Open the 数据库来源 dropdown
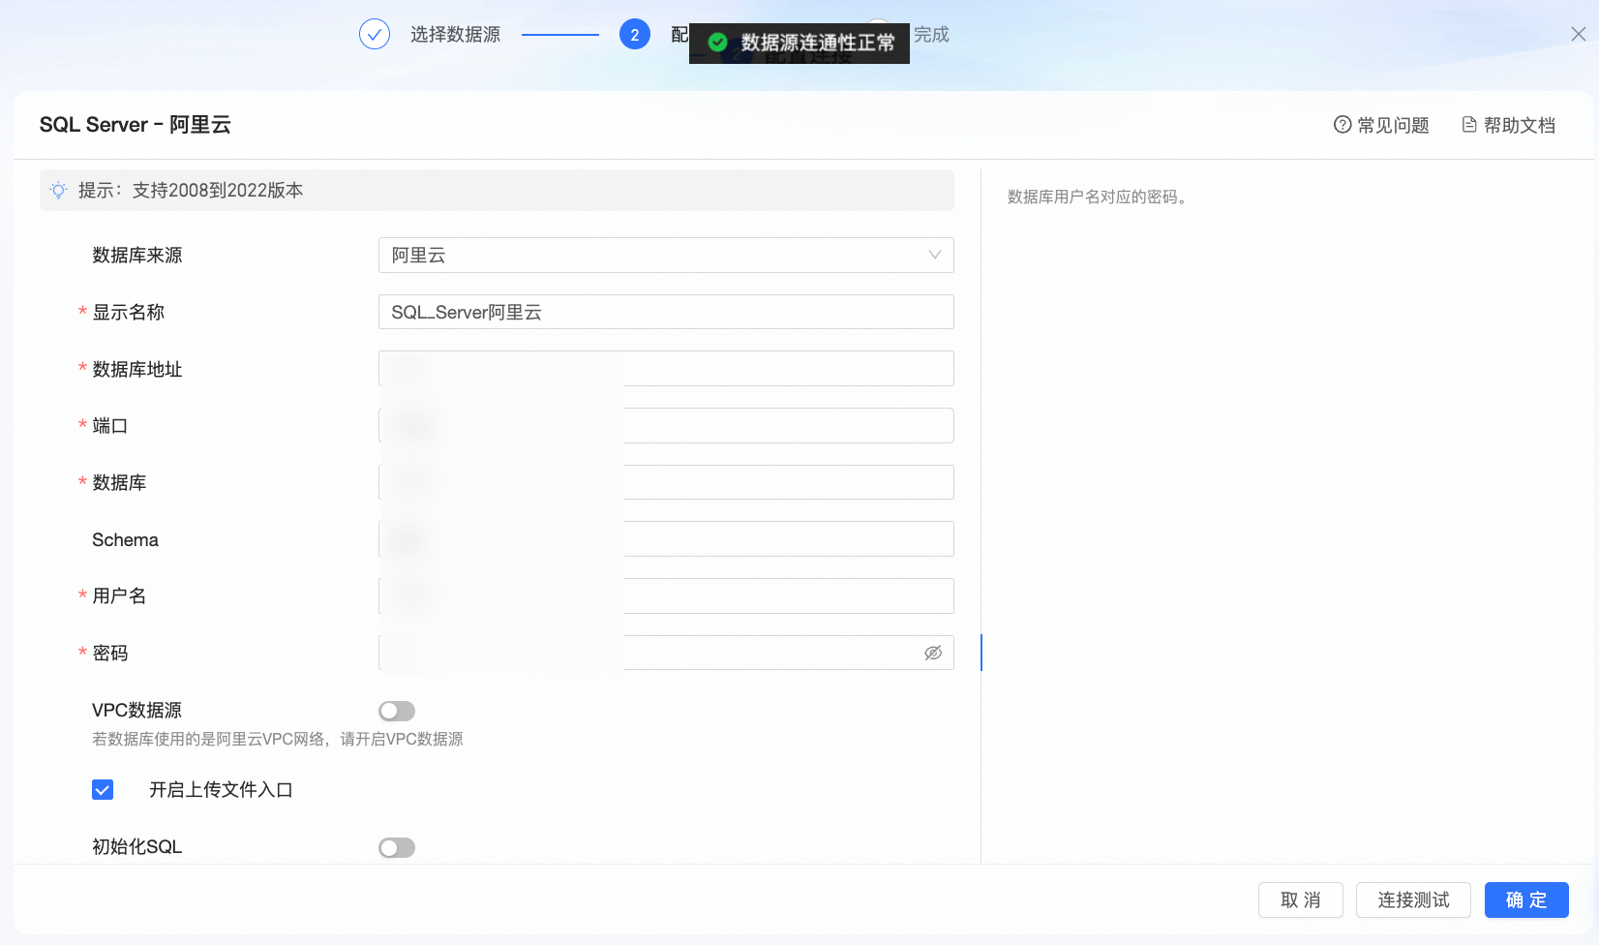Screen dimensions: 1599x945 coord(666,256)
